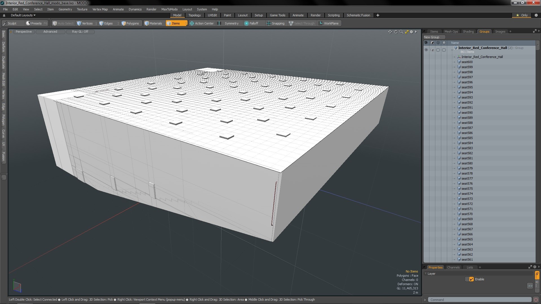Viewport: 541px width, 304px height.
Task: Click the Ray GL: Off button
Action: tap(80, 32)
